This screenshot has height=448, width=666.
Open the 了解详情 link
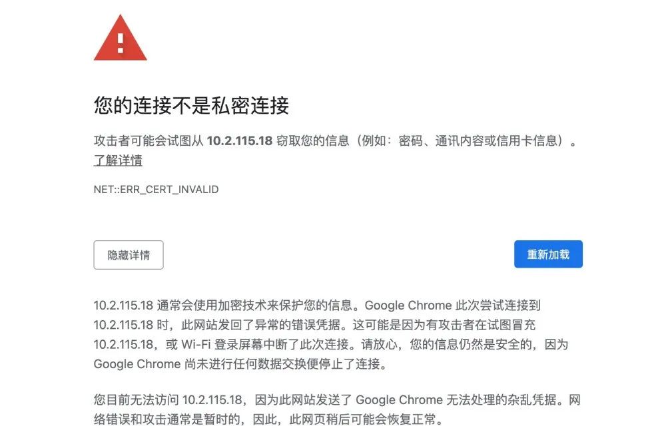click(118, 160)
